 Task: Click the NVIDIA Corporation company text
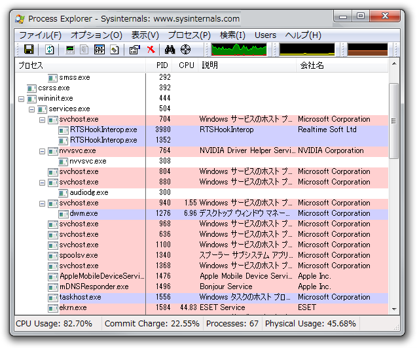click(331, 151)
